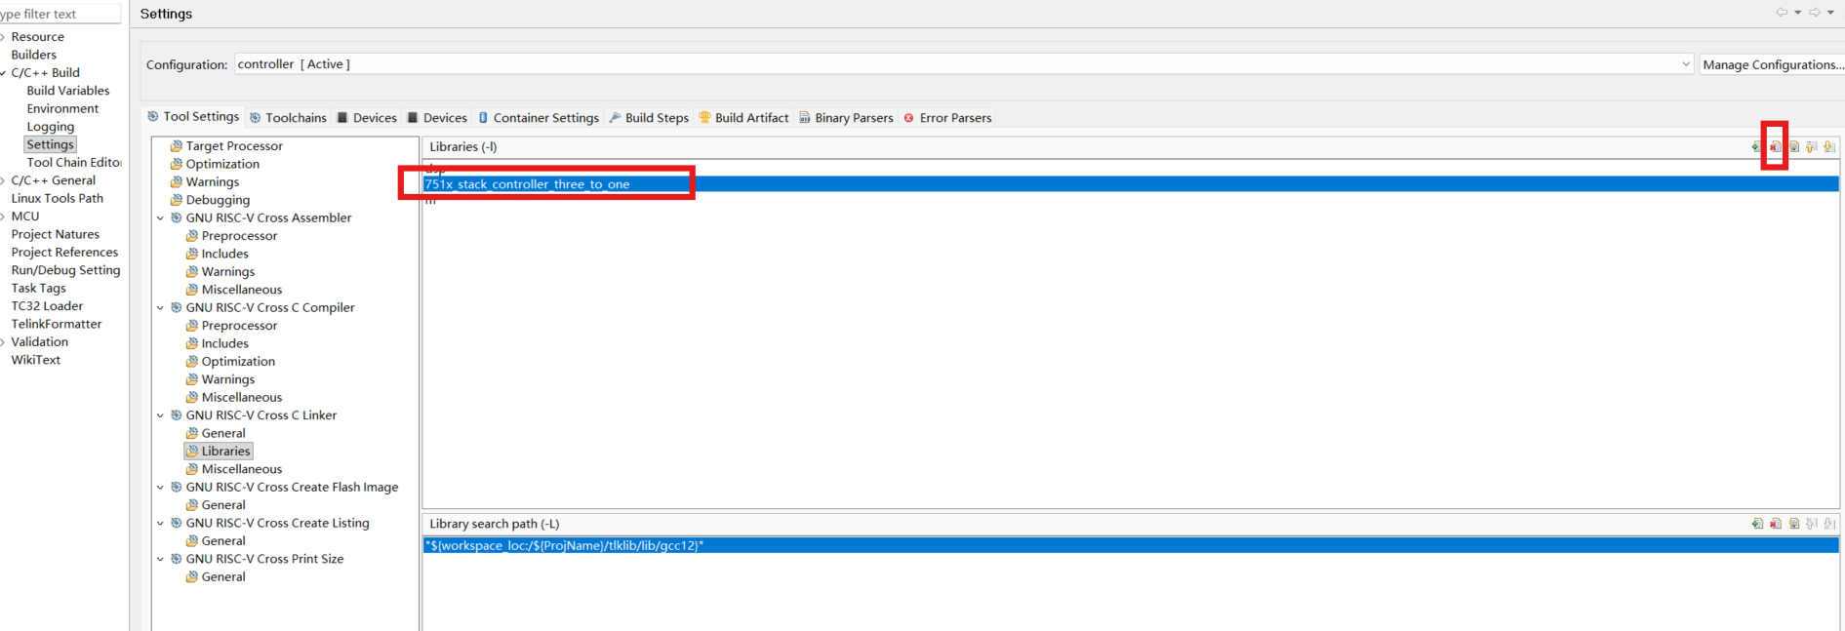Image resolution: width=1845 pixels, height=631 pixels.
Task: Go back with the left navigation arrow
Action: coord(1782,13)
